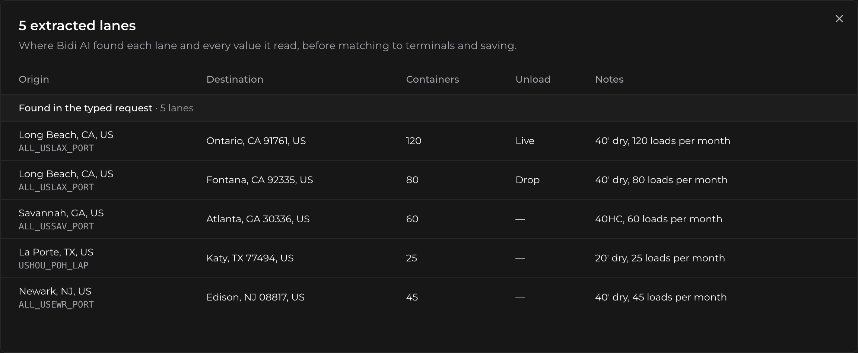Select La Porte, TX, US origin

[x=56, y=252]
